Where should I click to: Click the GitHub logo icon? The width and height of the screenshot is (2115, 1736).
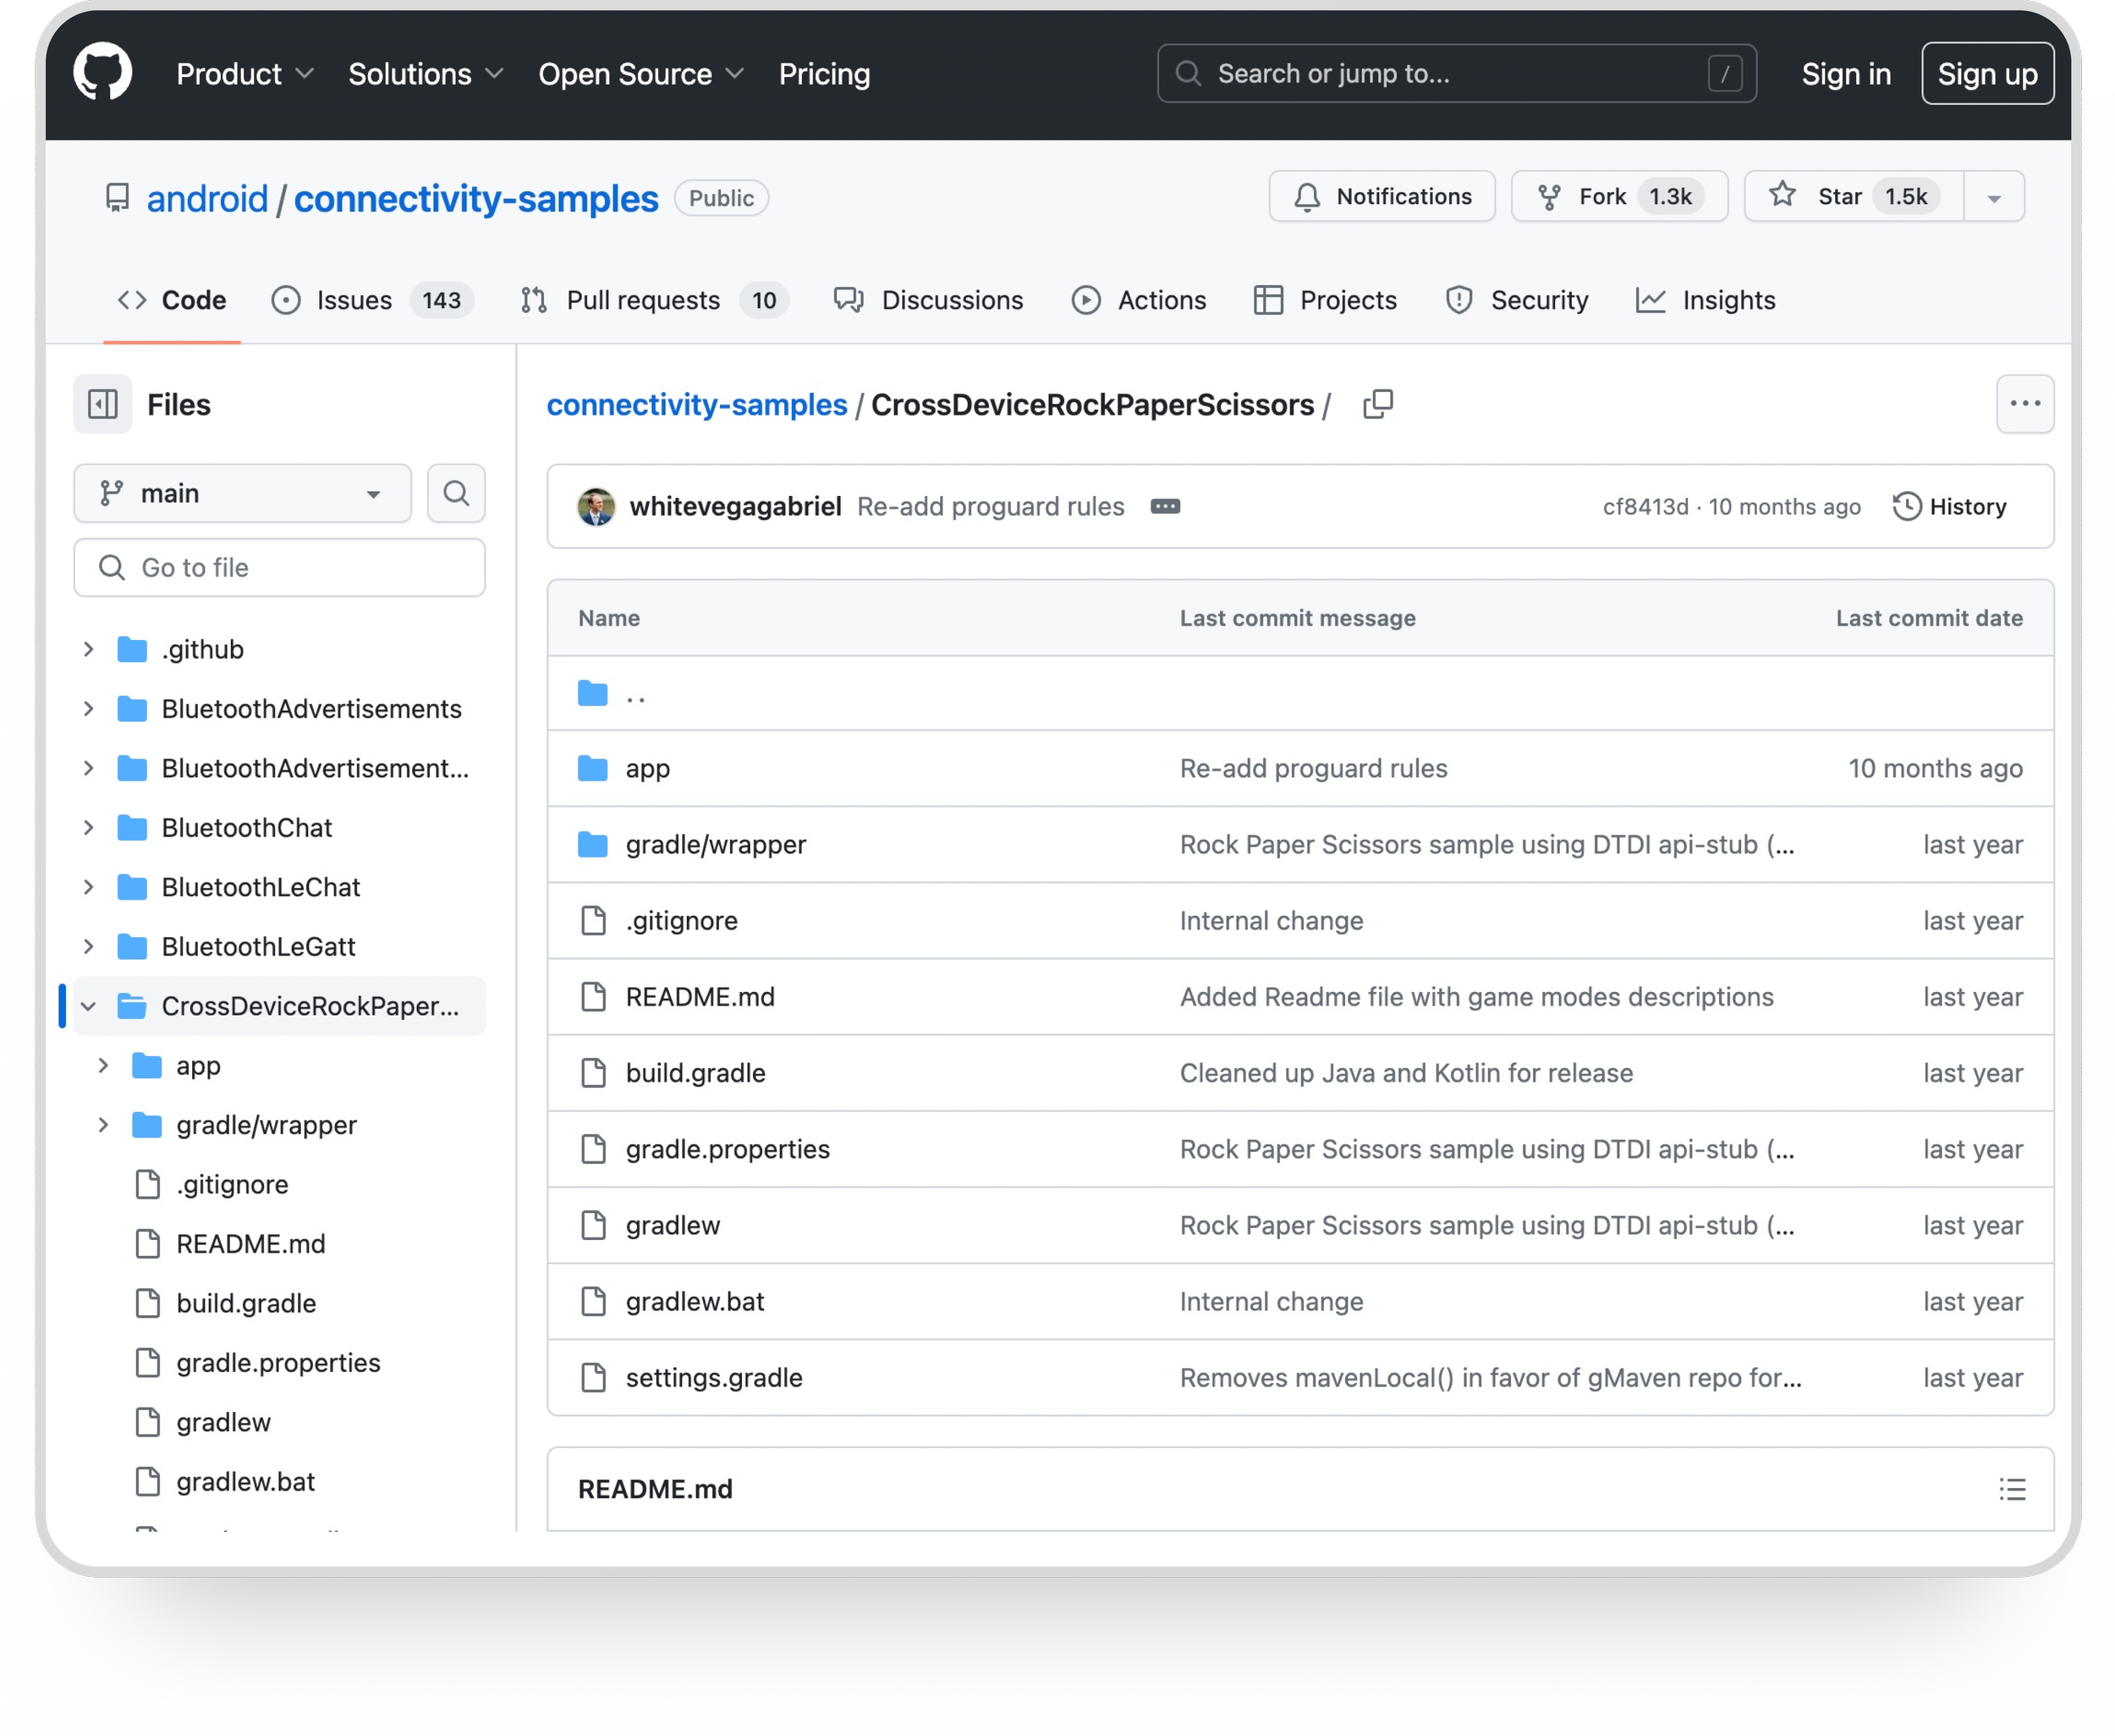coord(103,72)
